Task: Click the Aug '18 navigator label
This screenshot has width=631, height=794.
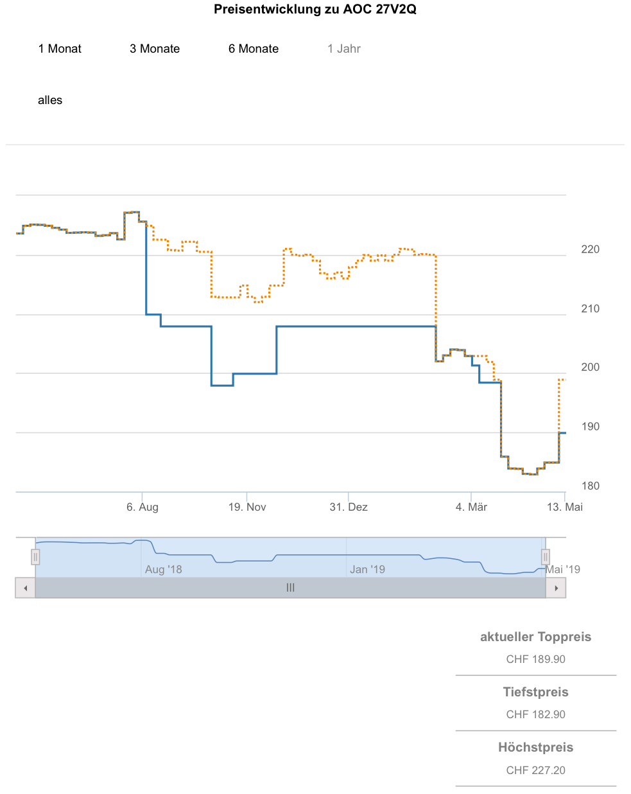Action: point(164,569)
